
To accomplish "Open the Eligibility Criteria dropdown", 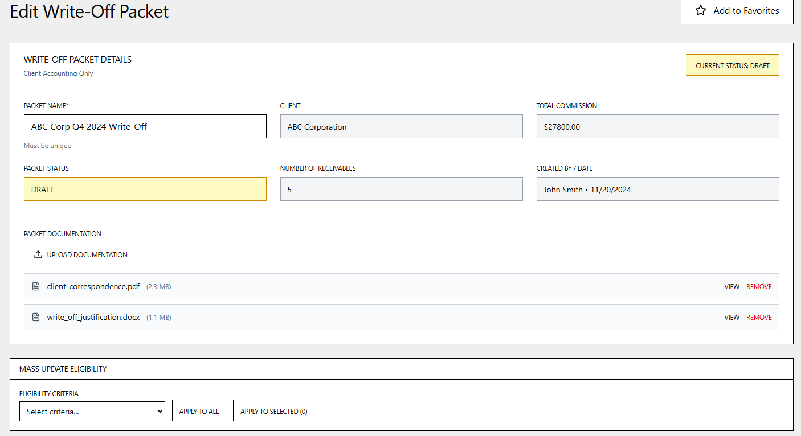I will pyautogui.click(x=92, y=410).
